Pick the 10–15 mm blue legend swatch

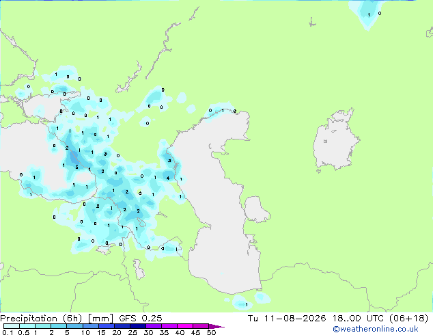90,326
